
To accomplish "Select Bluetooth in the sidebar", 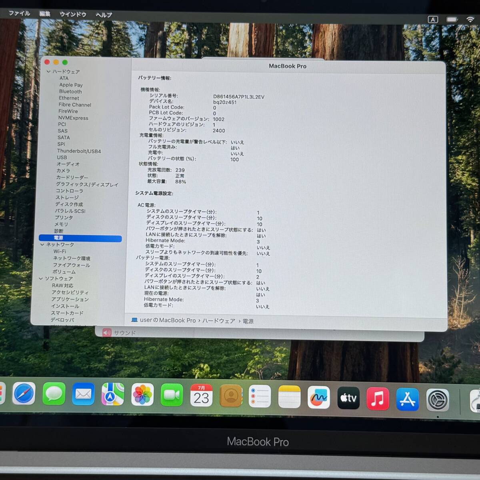I will [x=70, y=92].
